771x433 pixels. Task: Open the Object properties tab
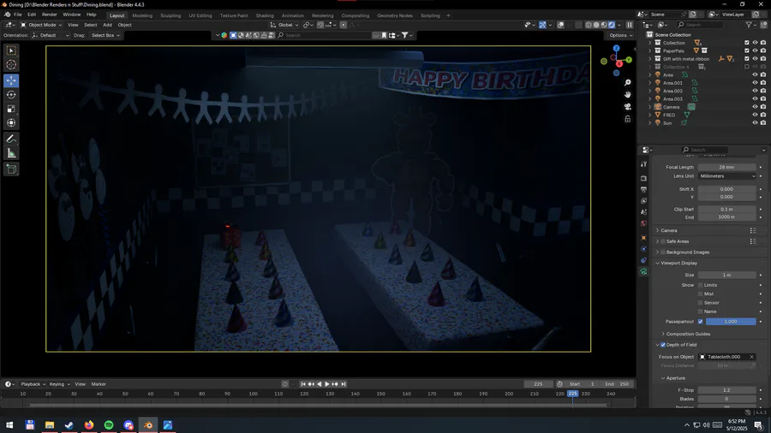pos(643,238)
